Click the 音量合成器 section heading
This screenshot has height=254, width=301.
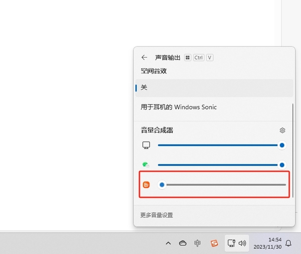157,130
